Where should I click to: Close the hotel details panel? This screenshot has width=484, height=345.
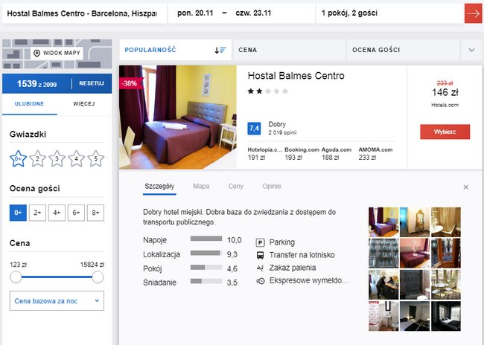pyautogui.click(x=466, y=187)
